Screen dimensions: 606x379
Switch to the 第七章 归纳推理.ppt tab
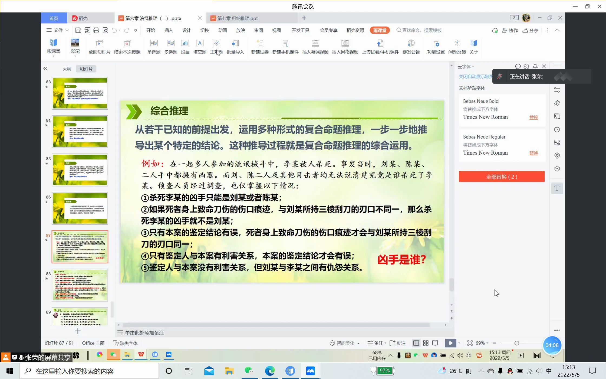pos(237,18)
